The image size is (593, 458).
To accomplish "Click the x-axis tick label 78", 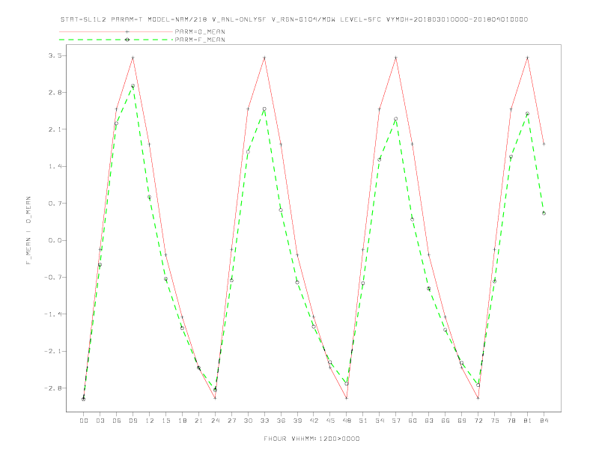I will (x=511, y=421).
